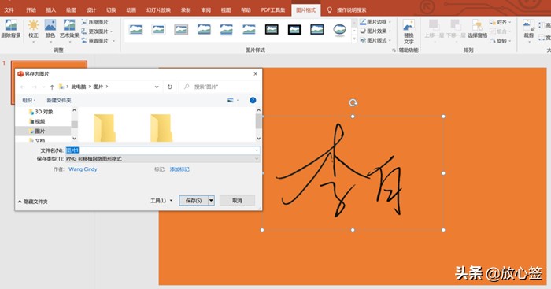
Task: Switch to the 幻灯片放映 (Slide Show) tab
Action: click(158, 10)
